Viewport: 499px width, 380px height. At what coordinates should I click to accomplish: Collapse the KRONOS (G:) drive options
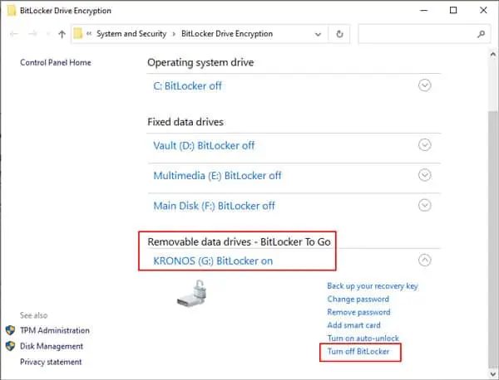pos(424,260)
